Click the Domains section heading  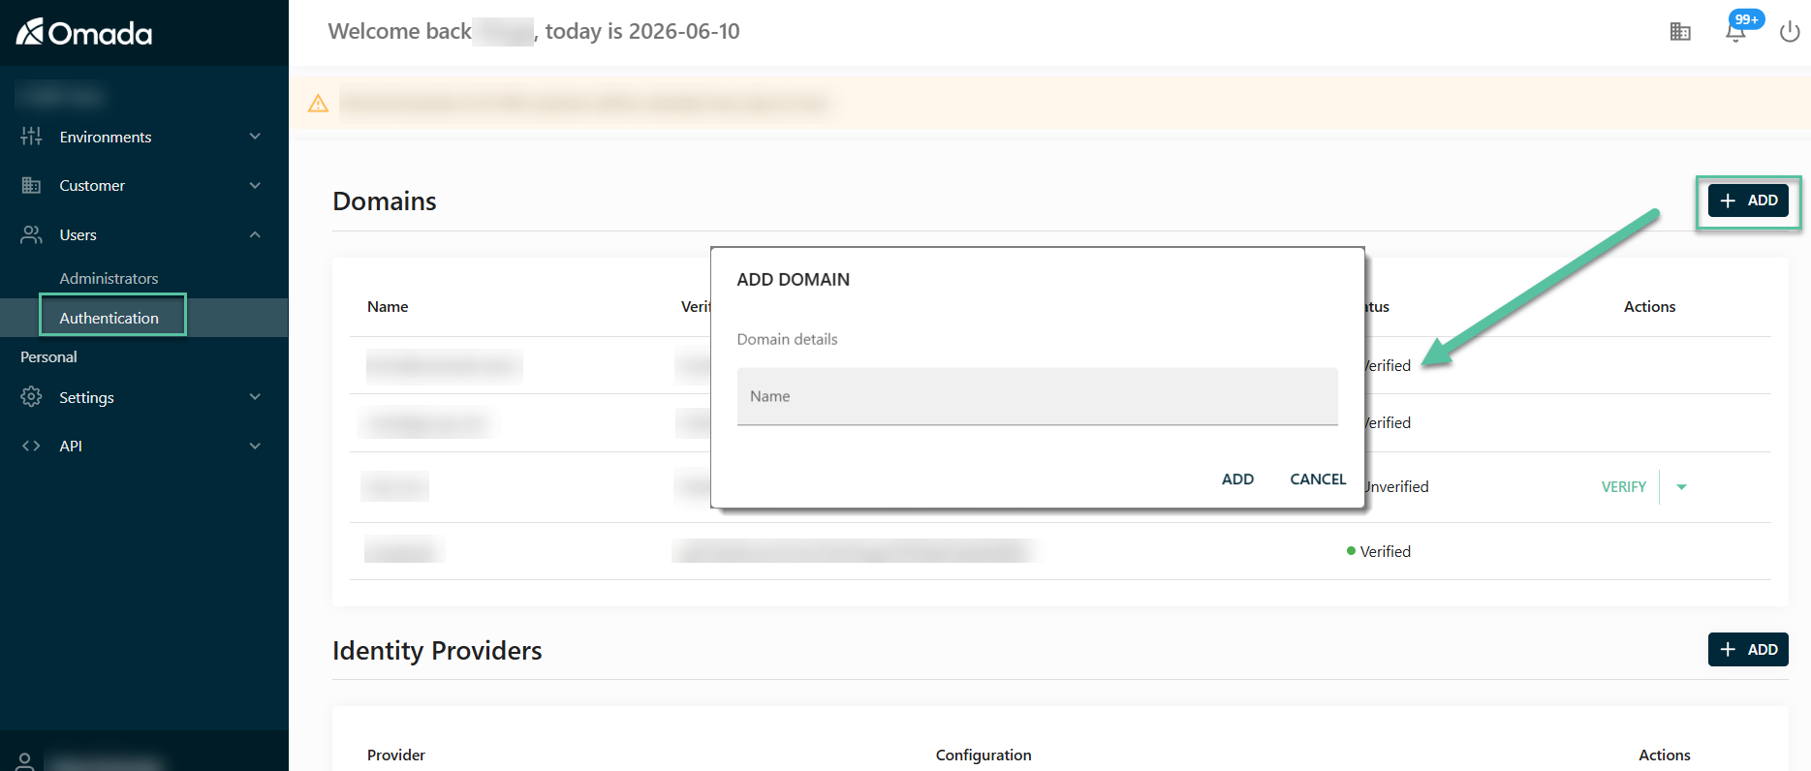tap(385, 200)
